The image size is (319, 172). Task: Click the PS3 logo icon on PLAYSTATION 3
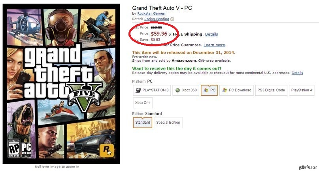click(138, 90)
